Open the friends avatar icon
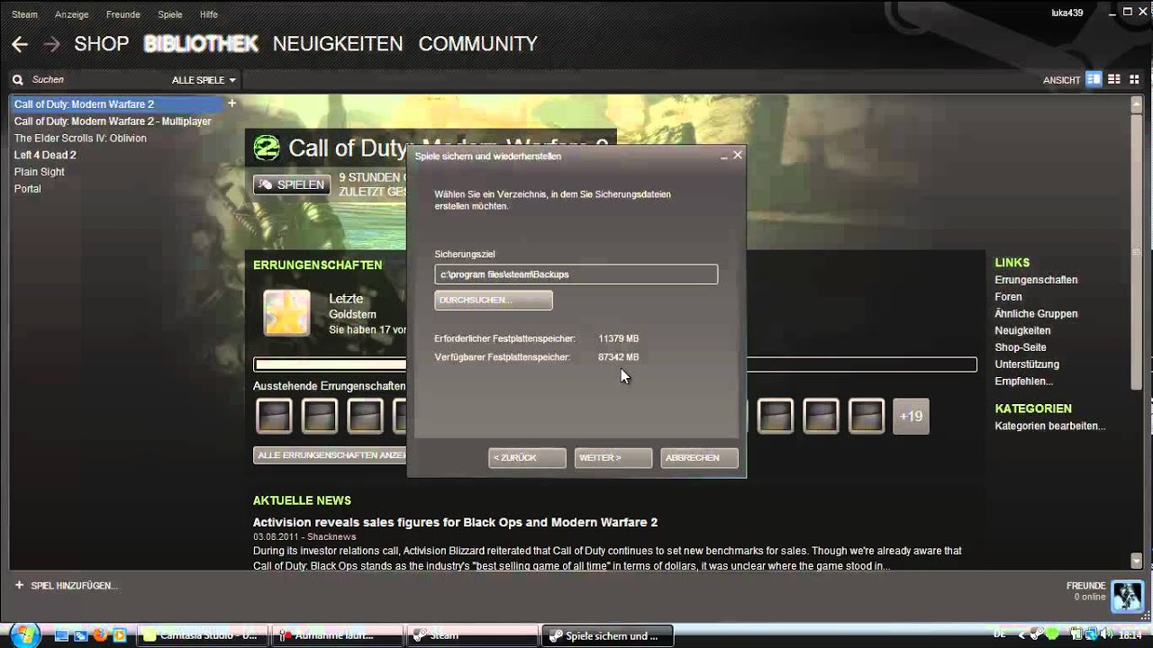The image size is (1153, 648). 1127,595
